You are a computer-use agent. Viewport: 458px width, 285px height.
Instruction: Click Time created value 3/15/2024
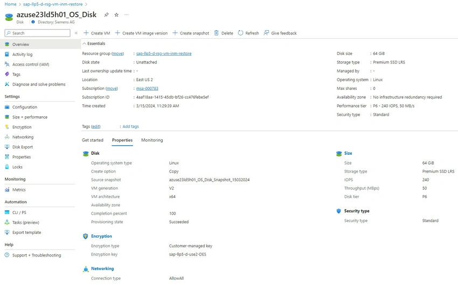(x=157, y=106)
